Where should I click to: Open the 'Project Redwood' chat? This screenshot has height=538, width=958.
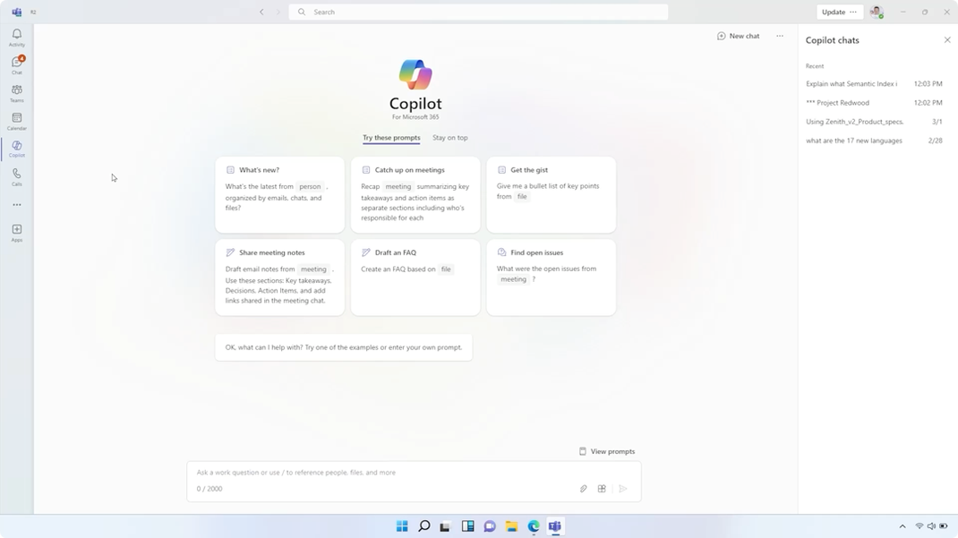click(874, 103)
